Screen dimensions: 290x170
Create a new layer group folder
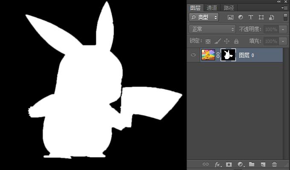[x=252, y=164]
